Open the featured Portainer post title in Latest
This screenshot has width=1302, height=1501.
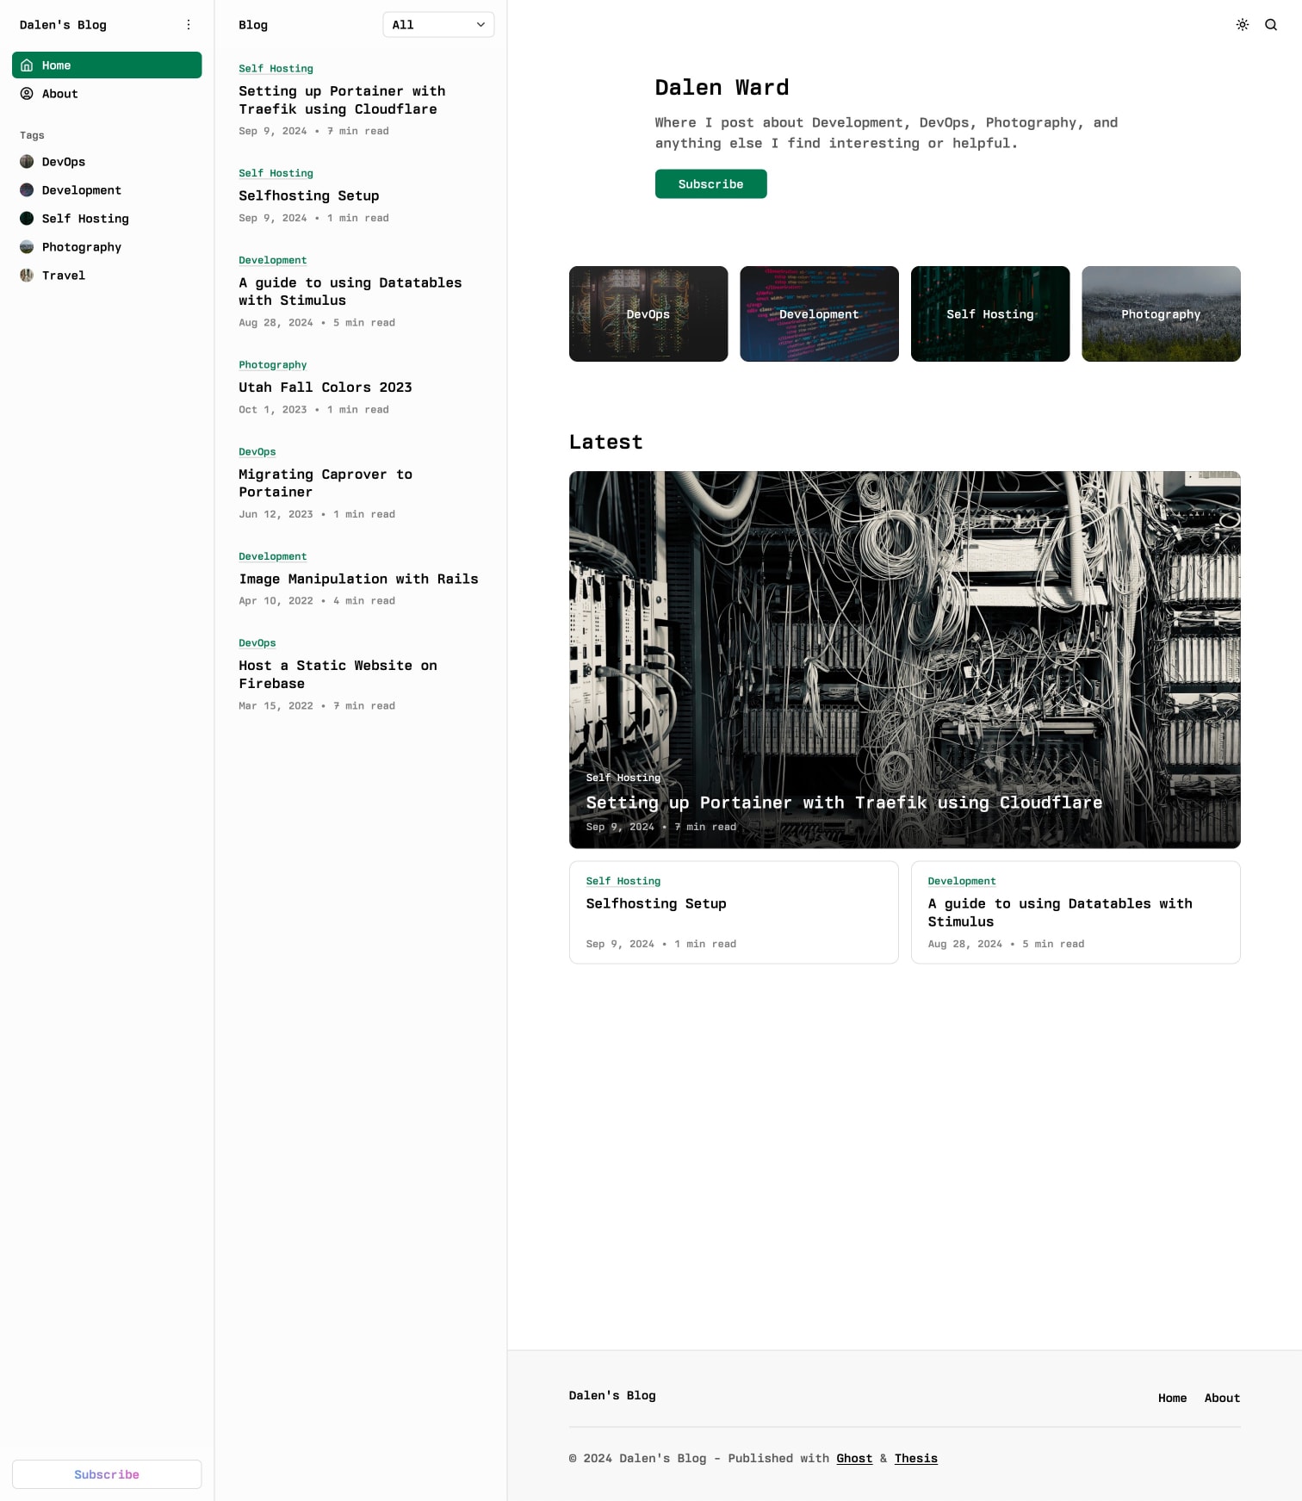tap(844, 803)
